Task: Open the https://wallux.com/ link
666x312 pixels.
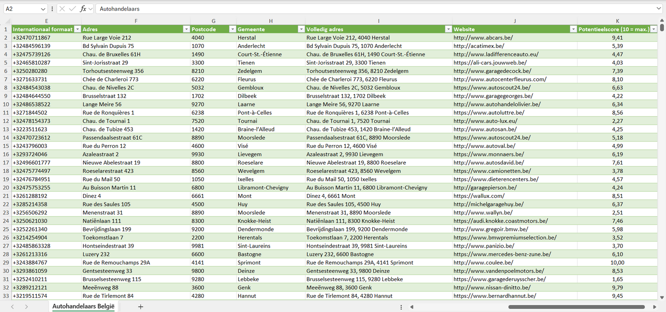Action: (x=478, y=196)
